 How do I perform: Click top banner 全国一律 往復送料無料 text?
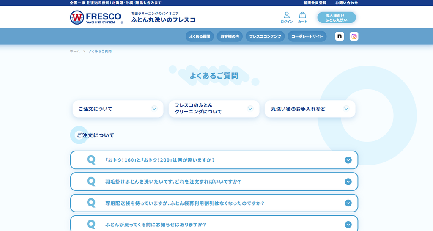[115, 3]
